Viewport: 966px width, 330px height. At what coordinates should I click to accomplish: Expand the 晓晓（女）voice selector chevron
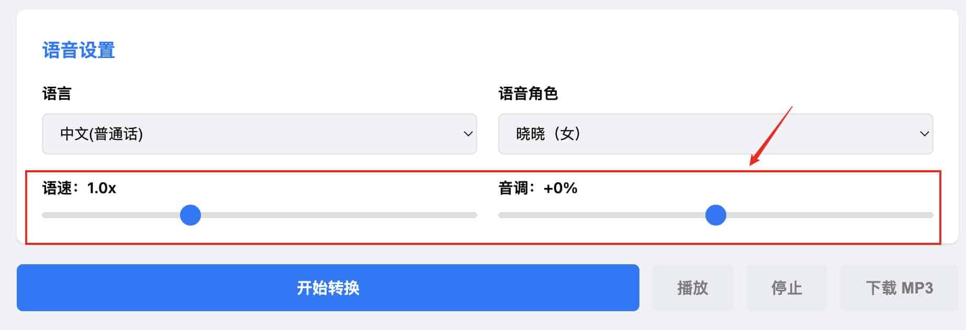(x=924, y=134)
